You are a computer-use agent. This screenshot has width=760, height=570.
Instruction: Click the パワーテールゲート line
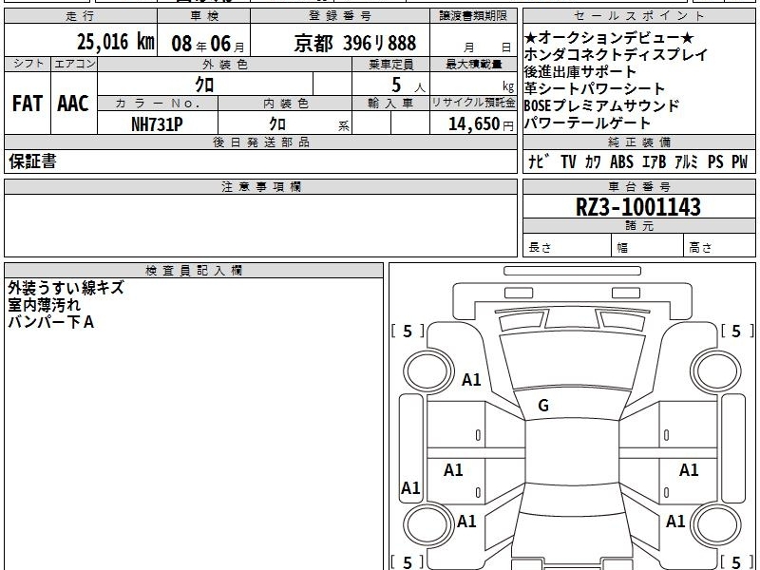(x=587, y=123)
